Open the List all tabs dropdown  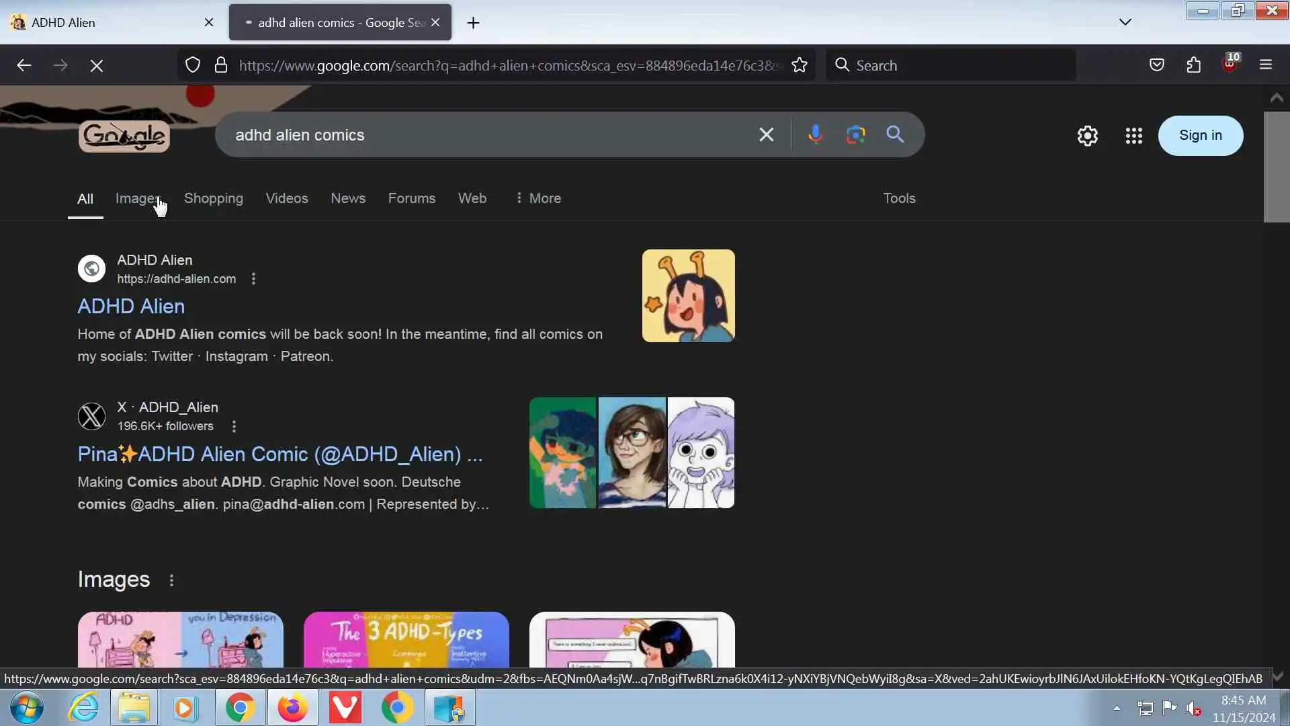(1125, 22)
